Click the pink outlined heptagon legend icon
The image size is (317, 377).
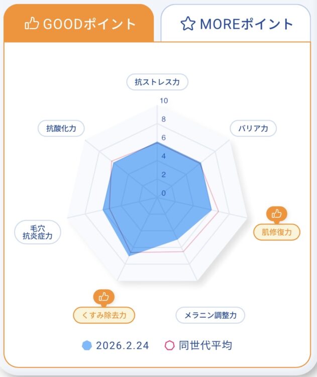pos(170,345)
